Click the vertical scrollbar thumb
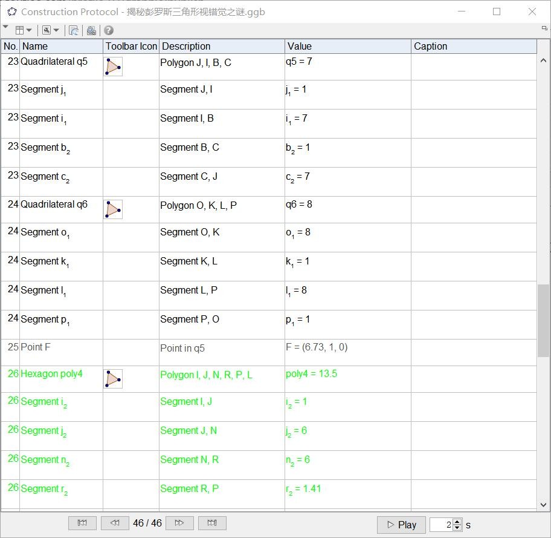Viewport: 551px width, 538px height. pos(542,321)
